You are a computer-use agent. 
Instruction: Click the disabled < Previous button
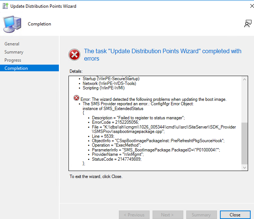tap(134, 215)
